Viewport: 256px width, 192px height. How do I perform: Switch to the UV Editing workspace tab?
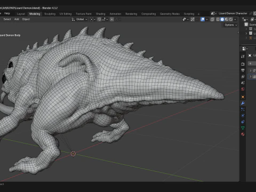tap(66, 14)
